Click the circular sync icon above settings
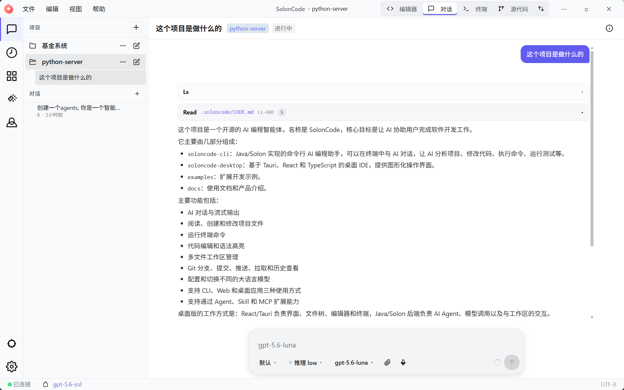The width and height of the screenshot is (624, 390). coord(12,344)
